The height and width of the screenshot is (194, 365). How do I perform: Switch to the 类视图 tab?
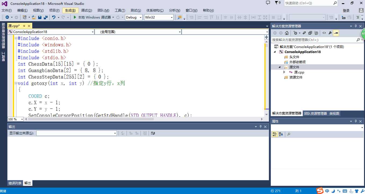(334, 113)
